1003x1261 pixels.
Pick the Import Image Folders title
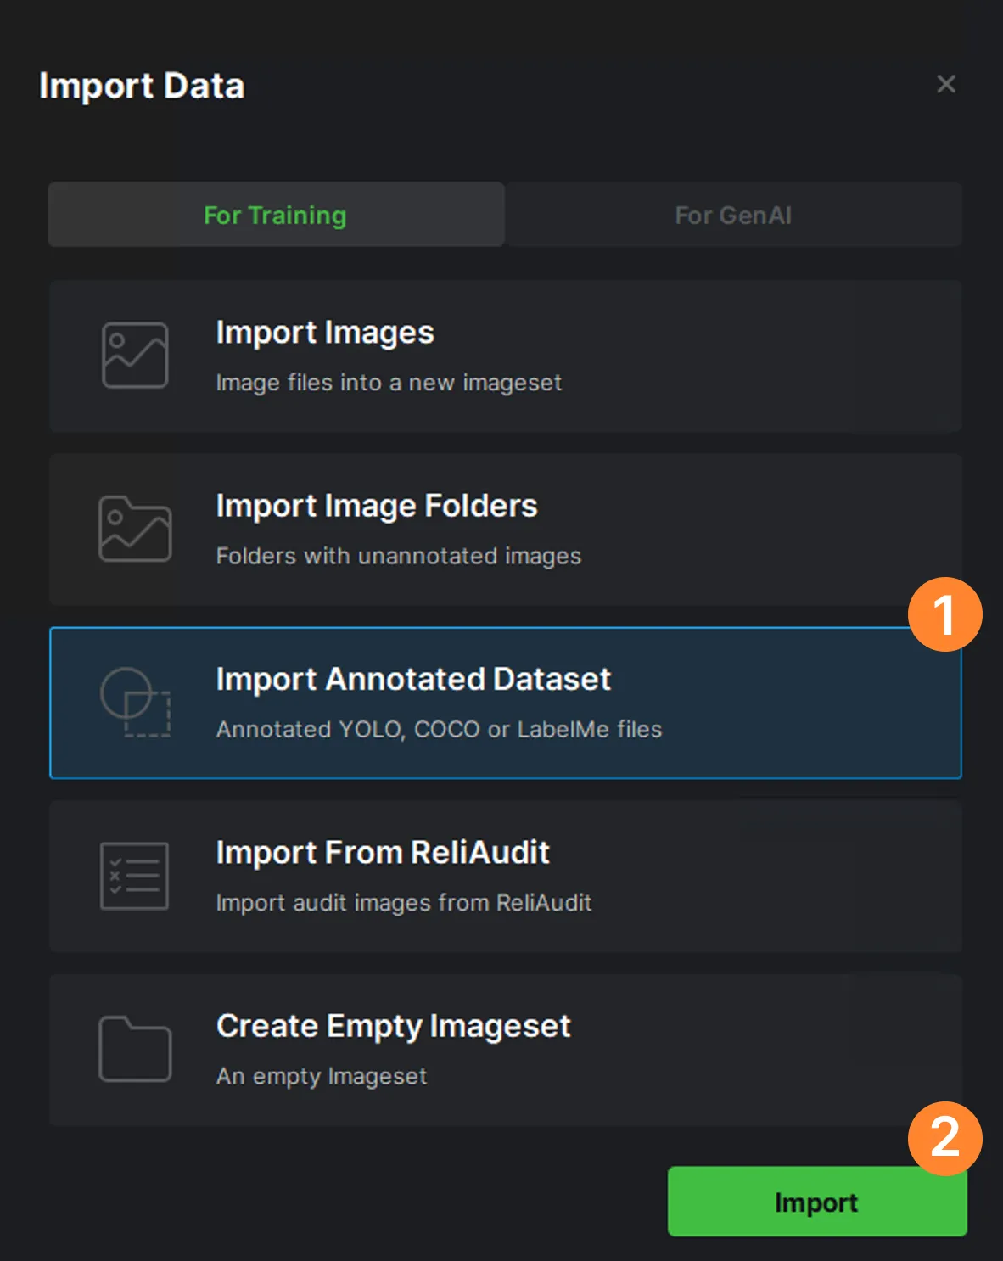(377, 506)
